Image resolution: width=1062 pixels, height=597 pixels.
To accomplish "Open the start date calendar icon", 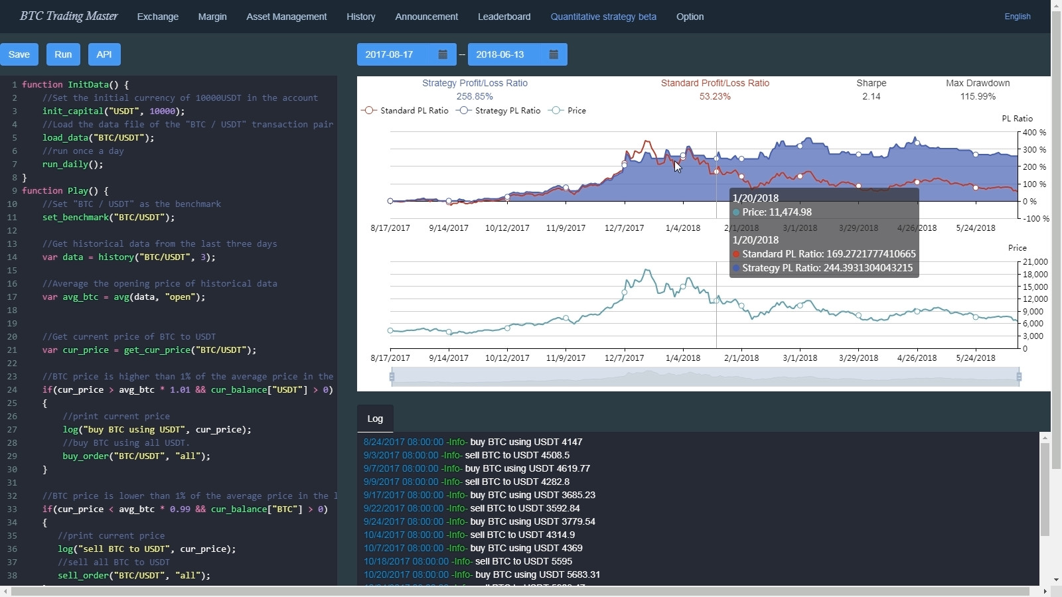I will 441,54.
